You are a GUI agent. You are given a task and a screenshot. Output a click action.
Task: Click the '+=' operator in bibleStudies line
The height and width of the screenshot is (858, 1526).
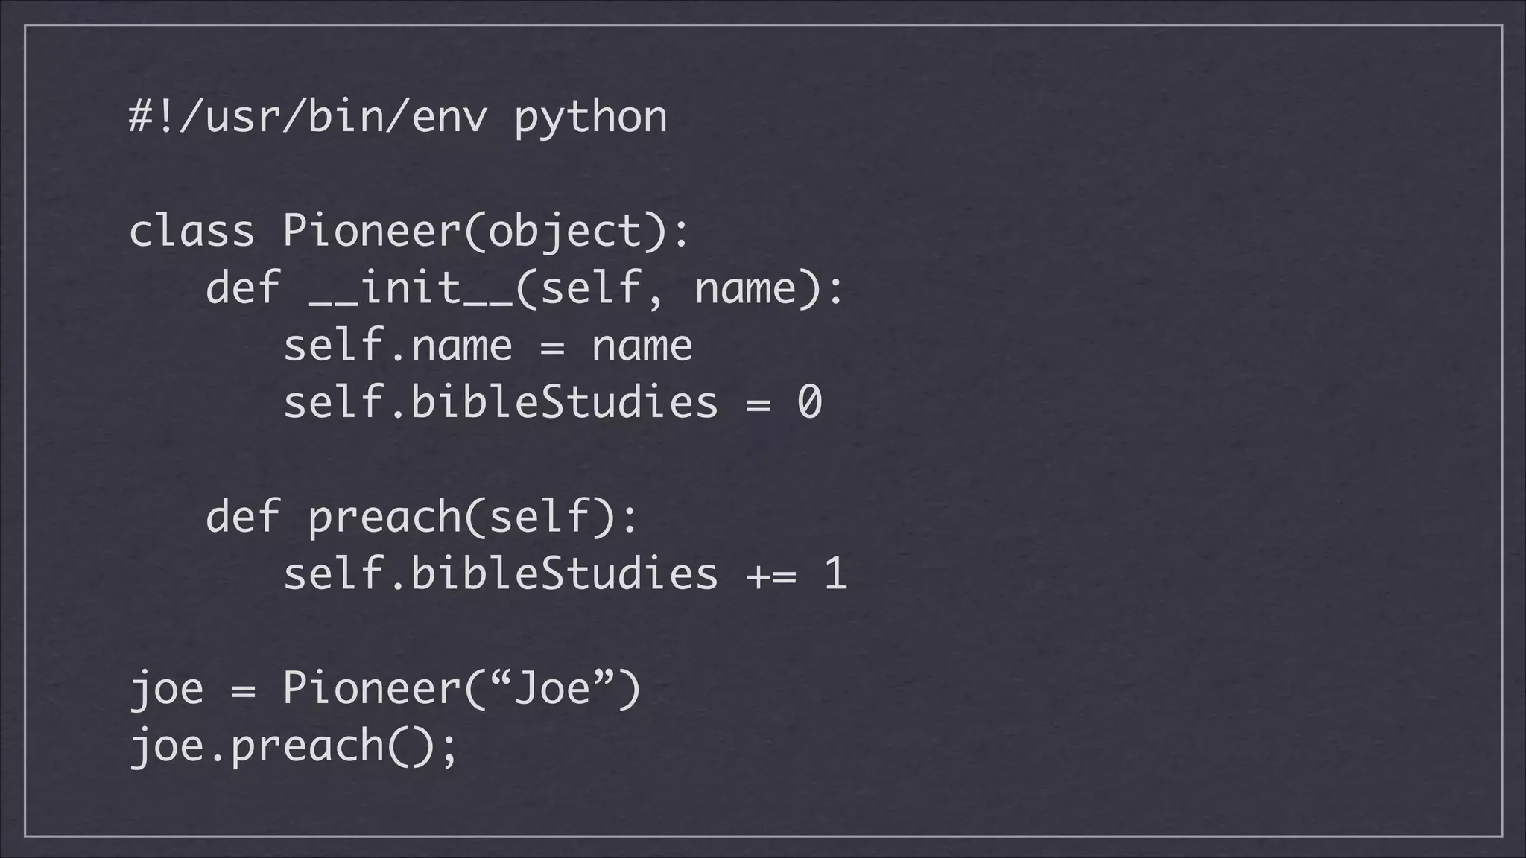(x=771, y=576)
